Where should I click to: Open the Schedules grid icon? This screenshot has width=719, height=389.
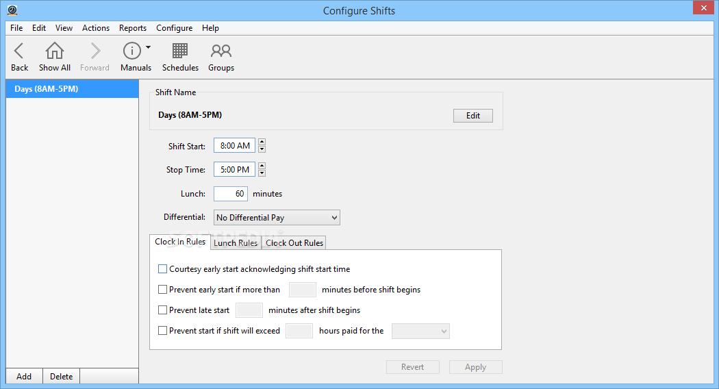[180, 51]
